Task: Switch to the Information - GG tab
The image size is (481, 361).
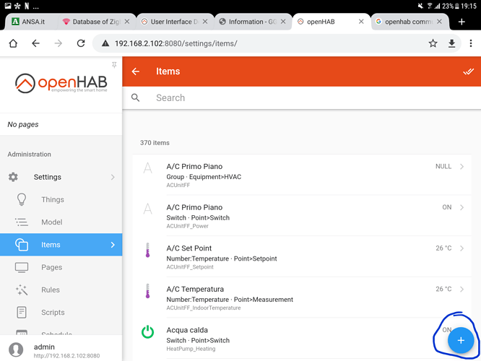Action: coord(252,22)
